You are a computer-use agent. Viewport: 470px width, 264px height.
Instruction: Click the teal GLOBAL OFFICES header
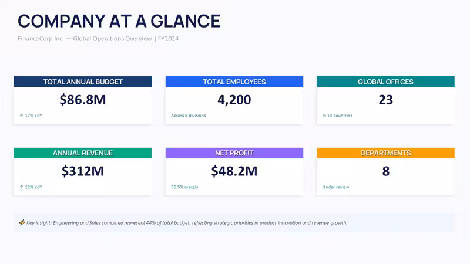(x=386, y=82)
